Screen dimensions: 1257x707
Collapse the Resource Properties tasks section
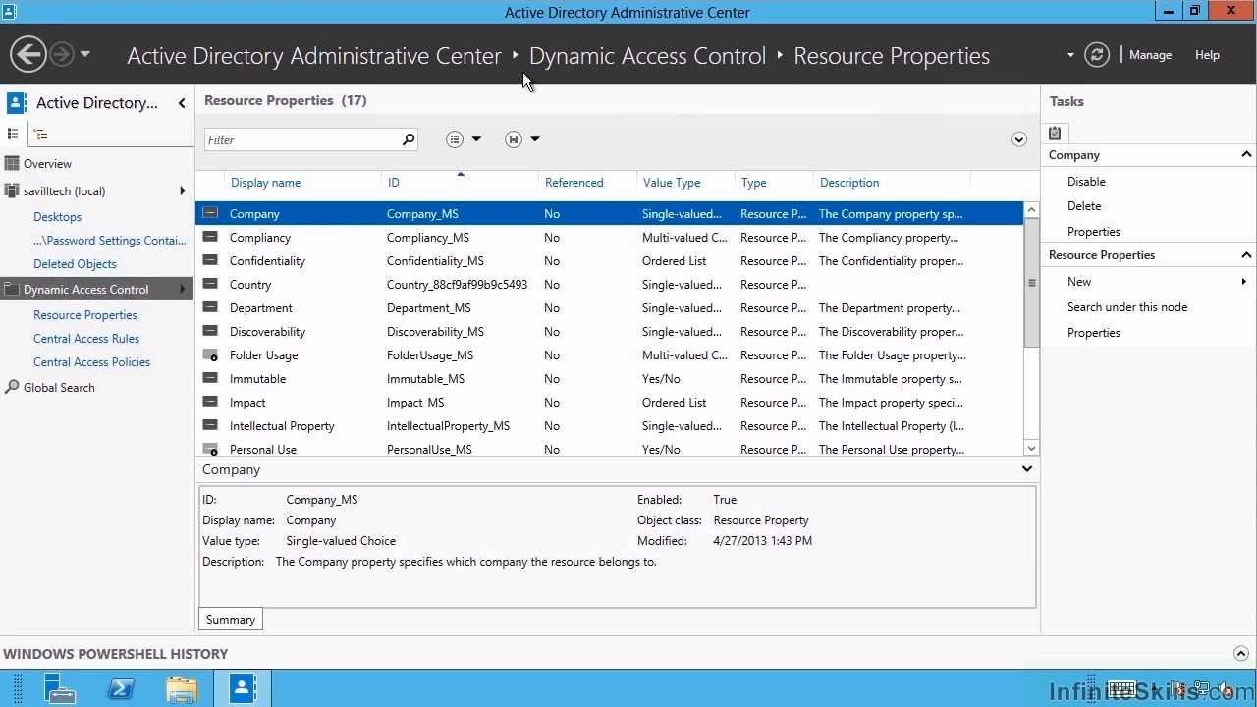click(x=1246, y=255)
